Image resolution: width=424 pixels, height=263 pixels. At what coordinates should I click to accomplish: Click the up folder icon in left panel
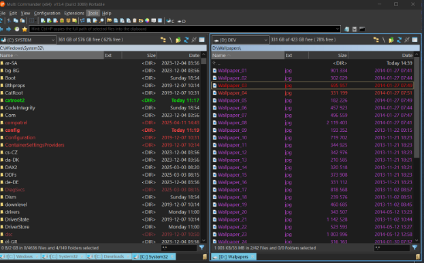tap(178, 39)
